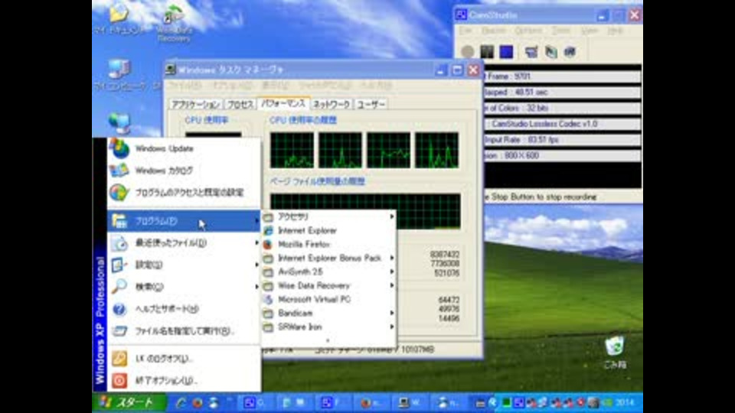Select the マイ ドキュメント desktop icon

[x=119, y=20]
